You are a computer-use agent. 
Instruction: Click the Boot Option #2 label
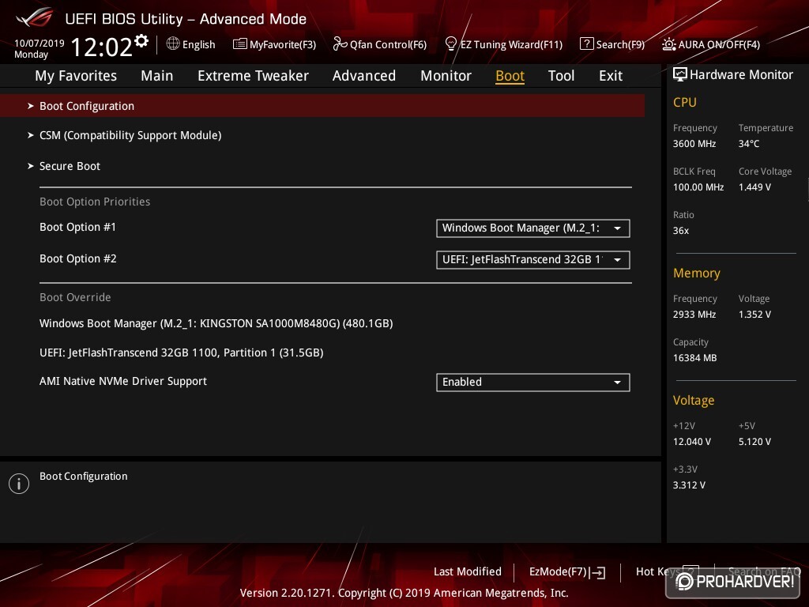[78, 258]
